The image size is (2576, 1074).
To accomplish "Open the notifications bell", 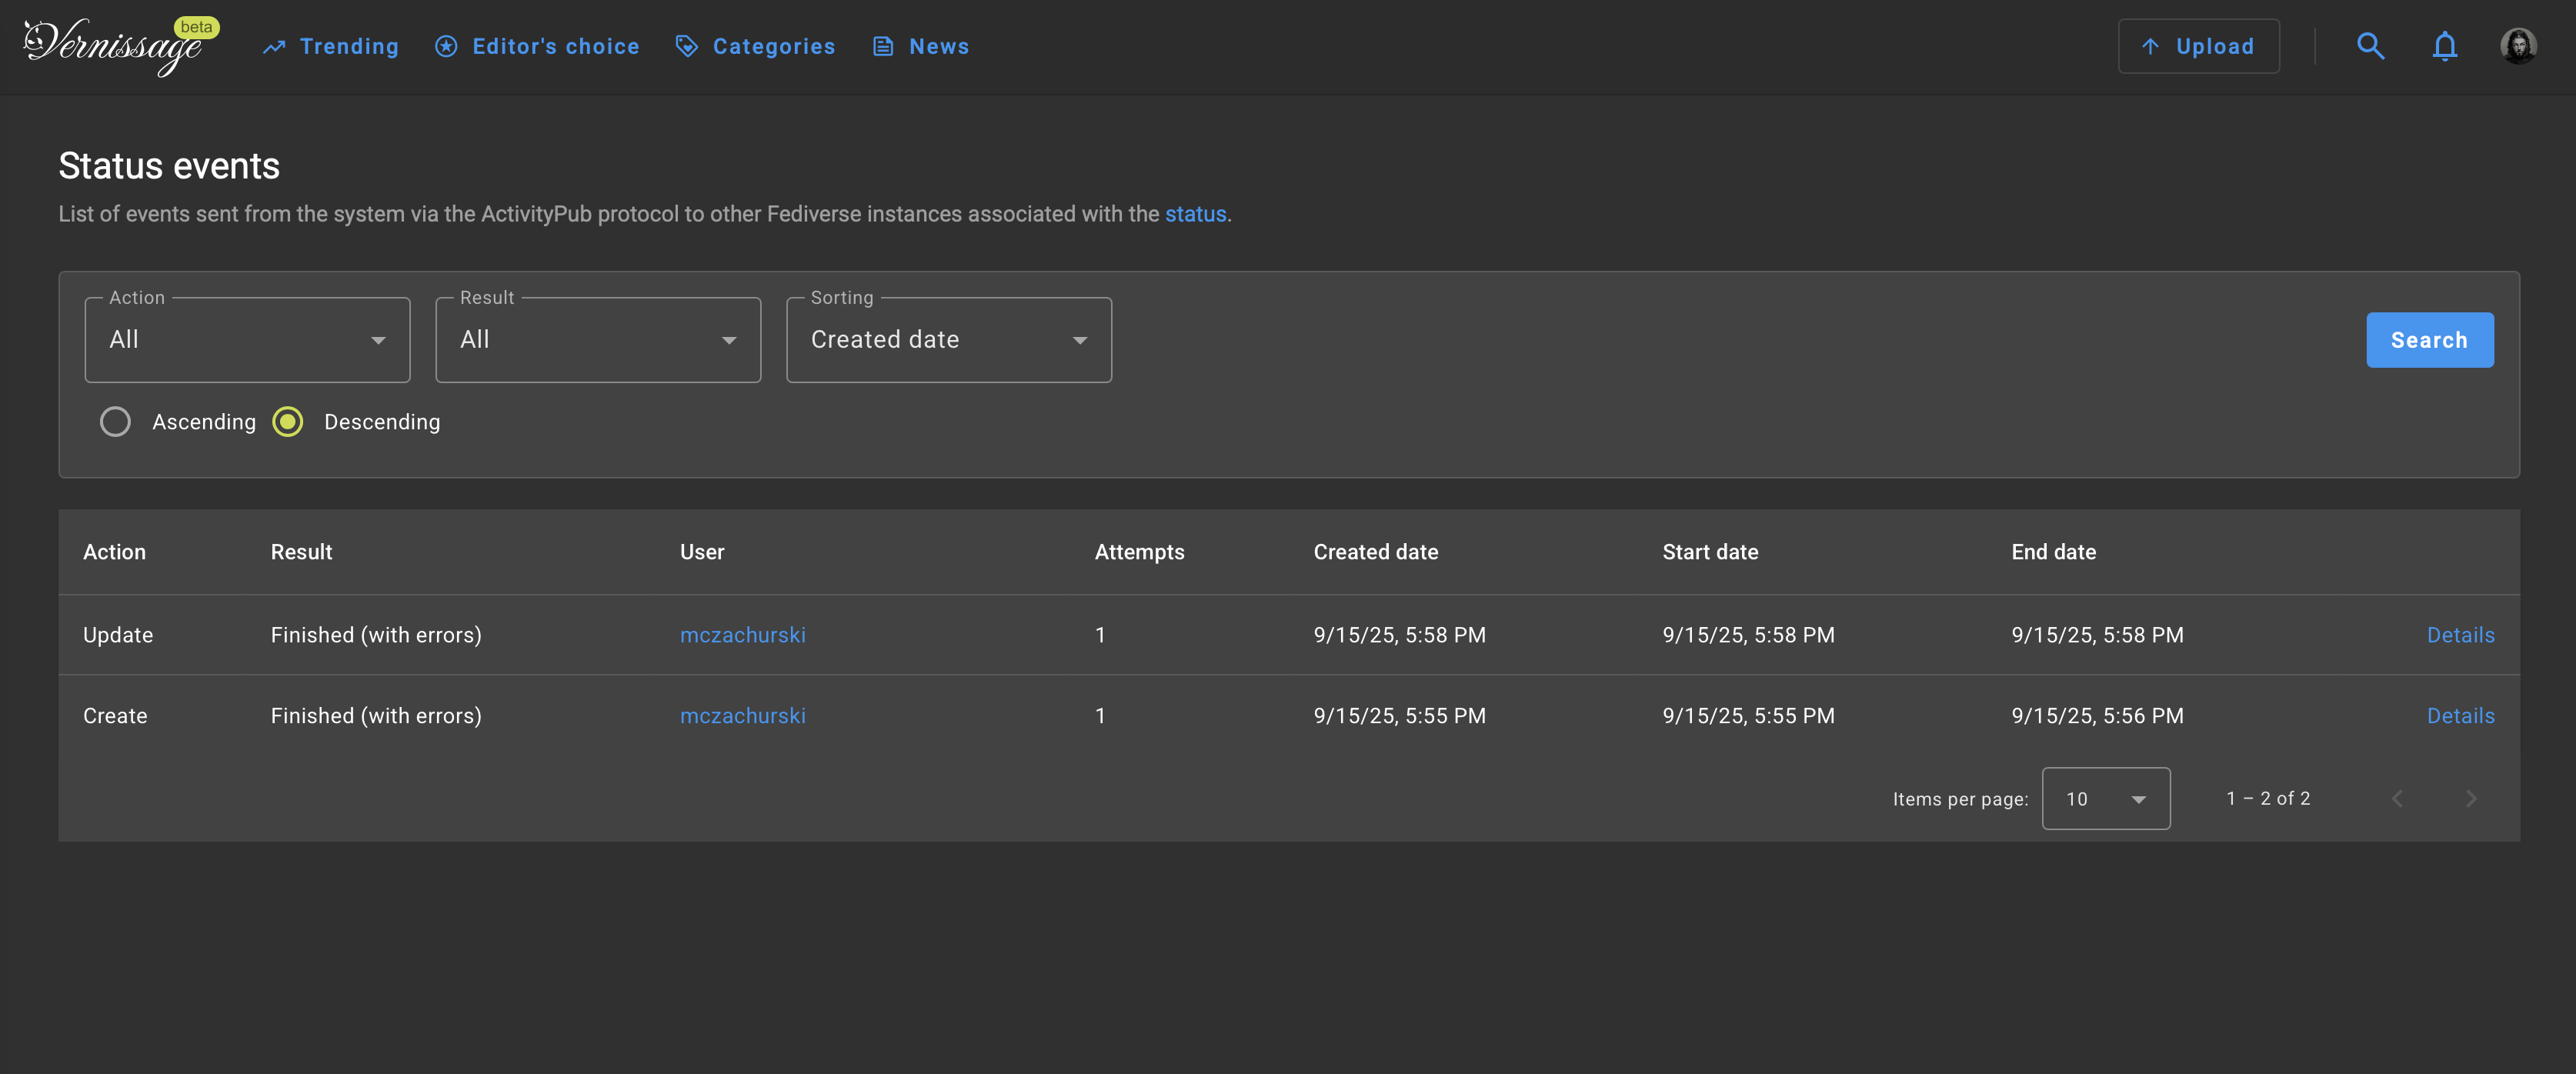I will tap(2444, 46).
